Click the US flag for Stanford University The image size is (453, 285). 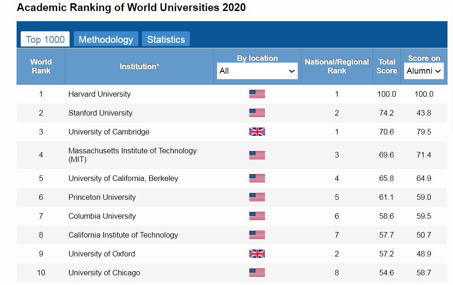click(x=257, y=113)
